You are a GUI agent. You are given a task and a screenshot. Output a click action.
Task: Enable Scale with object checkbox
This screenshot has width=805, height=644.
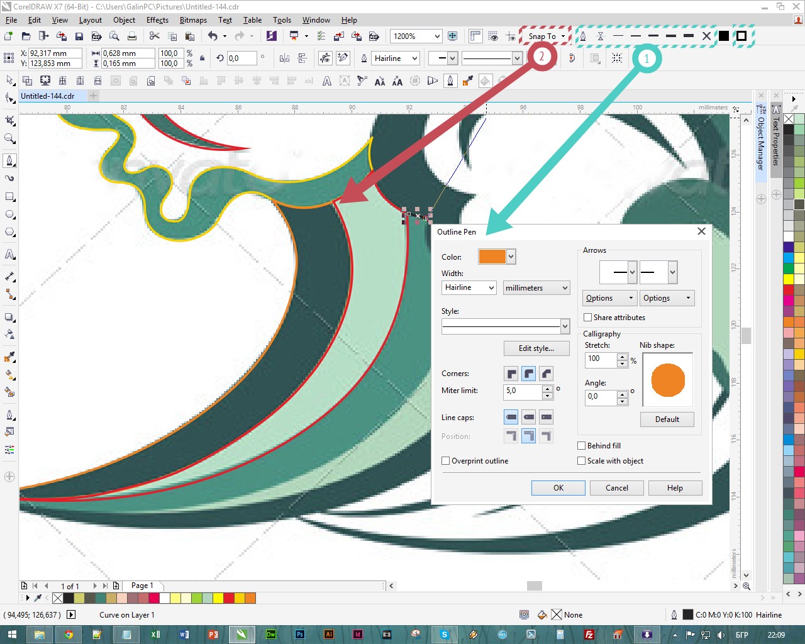582,461
